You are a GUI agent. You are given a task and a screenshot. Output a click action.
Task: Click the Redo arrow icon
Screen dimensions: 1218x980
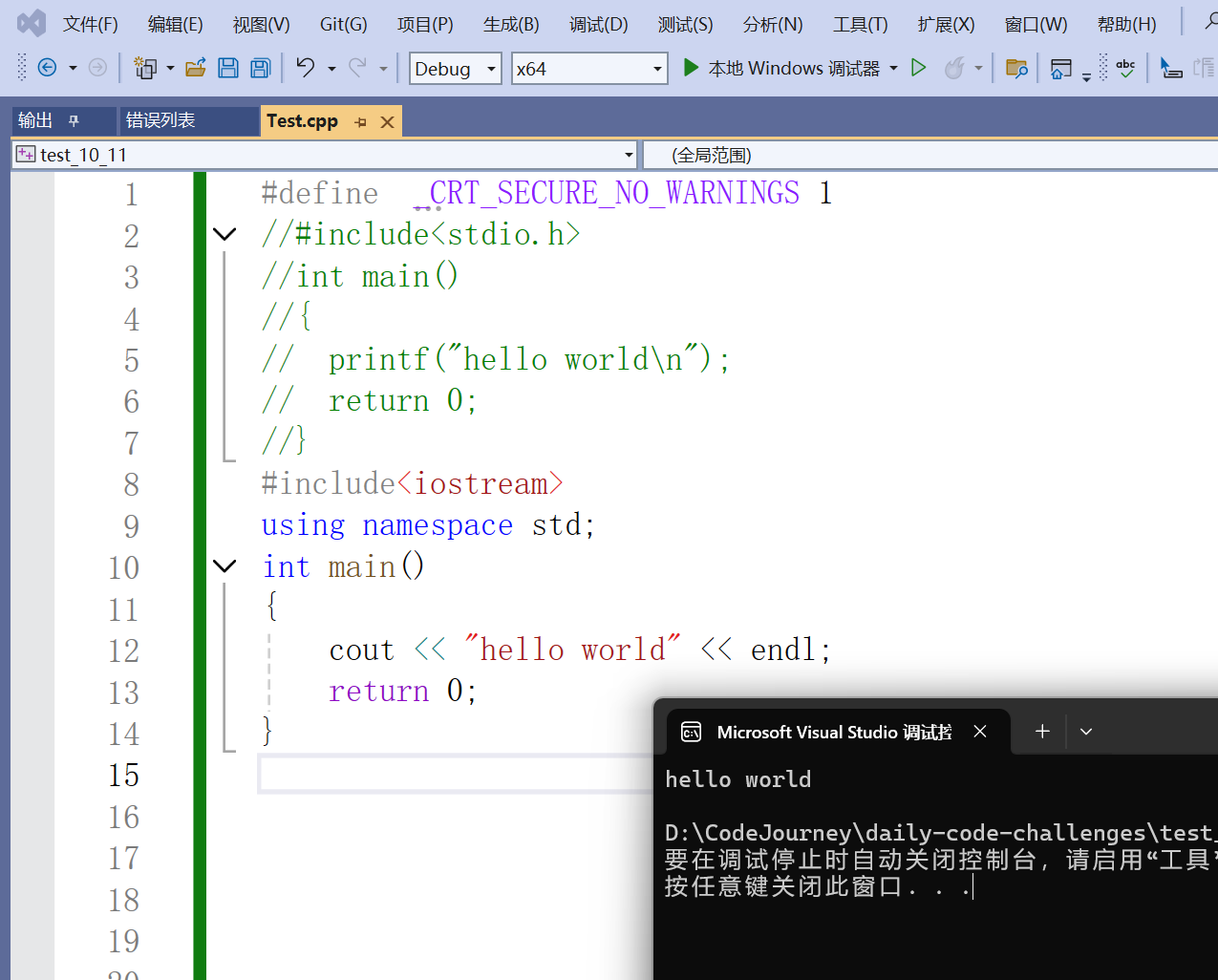(x=357, y=67)
